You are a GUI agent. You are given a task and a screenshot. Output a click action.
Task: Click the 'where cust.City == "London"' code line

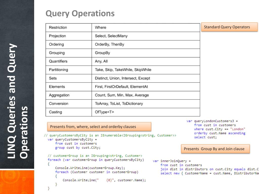point(220,129)
